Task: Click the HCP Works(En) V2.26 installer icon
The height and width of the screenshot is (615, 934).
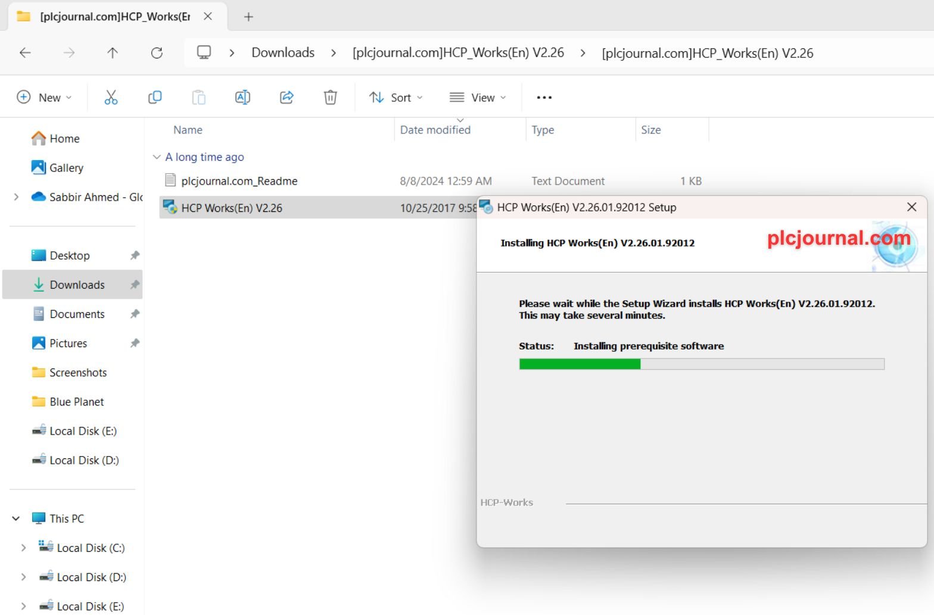Action: 170,207
